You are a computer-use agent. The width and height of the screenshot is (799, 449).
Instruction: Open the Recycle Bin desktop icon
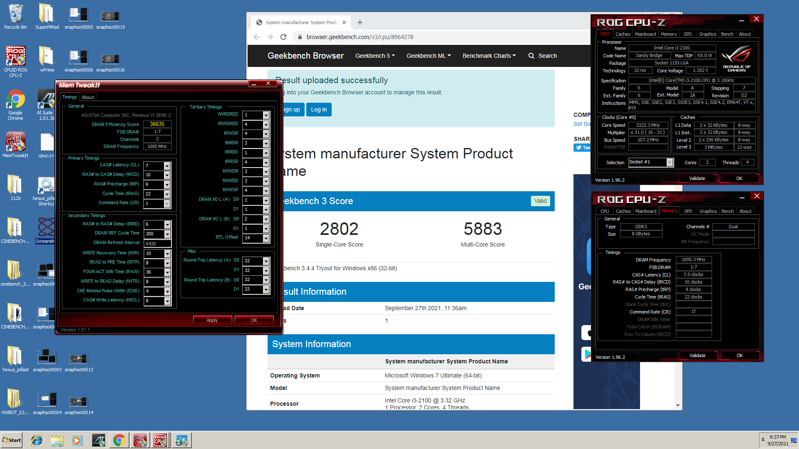click(x=15, y=17)
